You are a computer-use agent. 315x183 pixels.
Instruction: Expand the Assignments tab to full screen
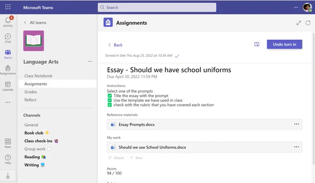pyautogui.click(x=299, y=23)
